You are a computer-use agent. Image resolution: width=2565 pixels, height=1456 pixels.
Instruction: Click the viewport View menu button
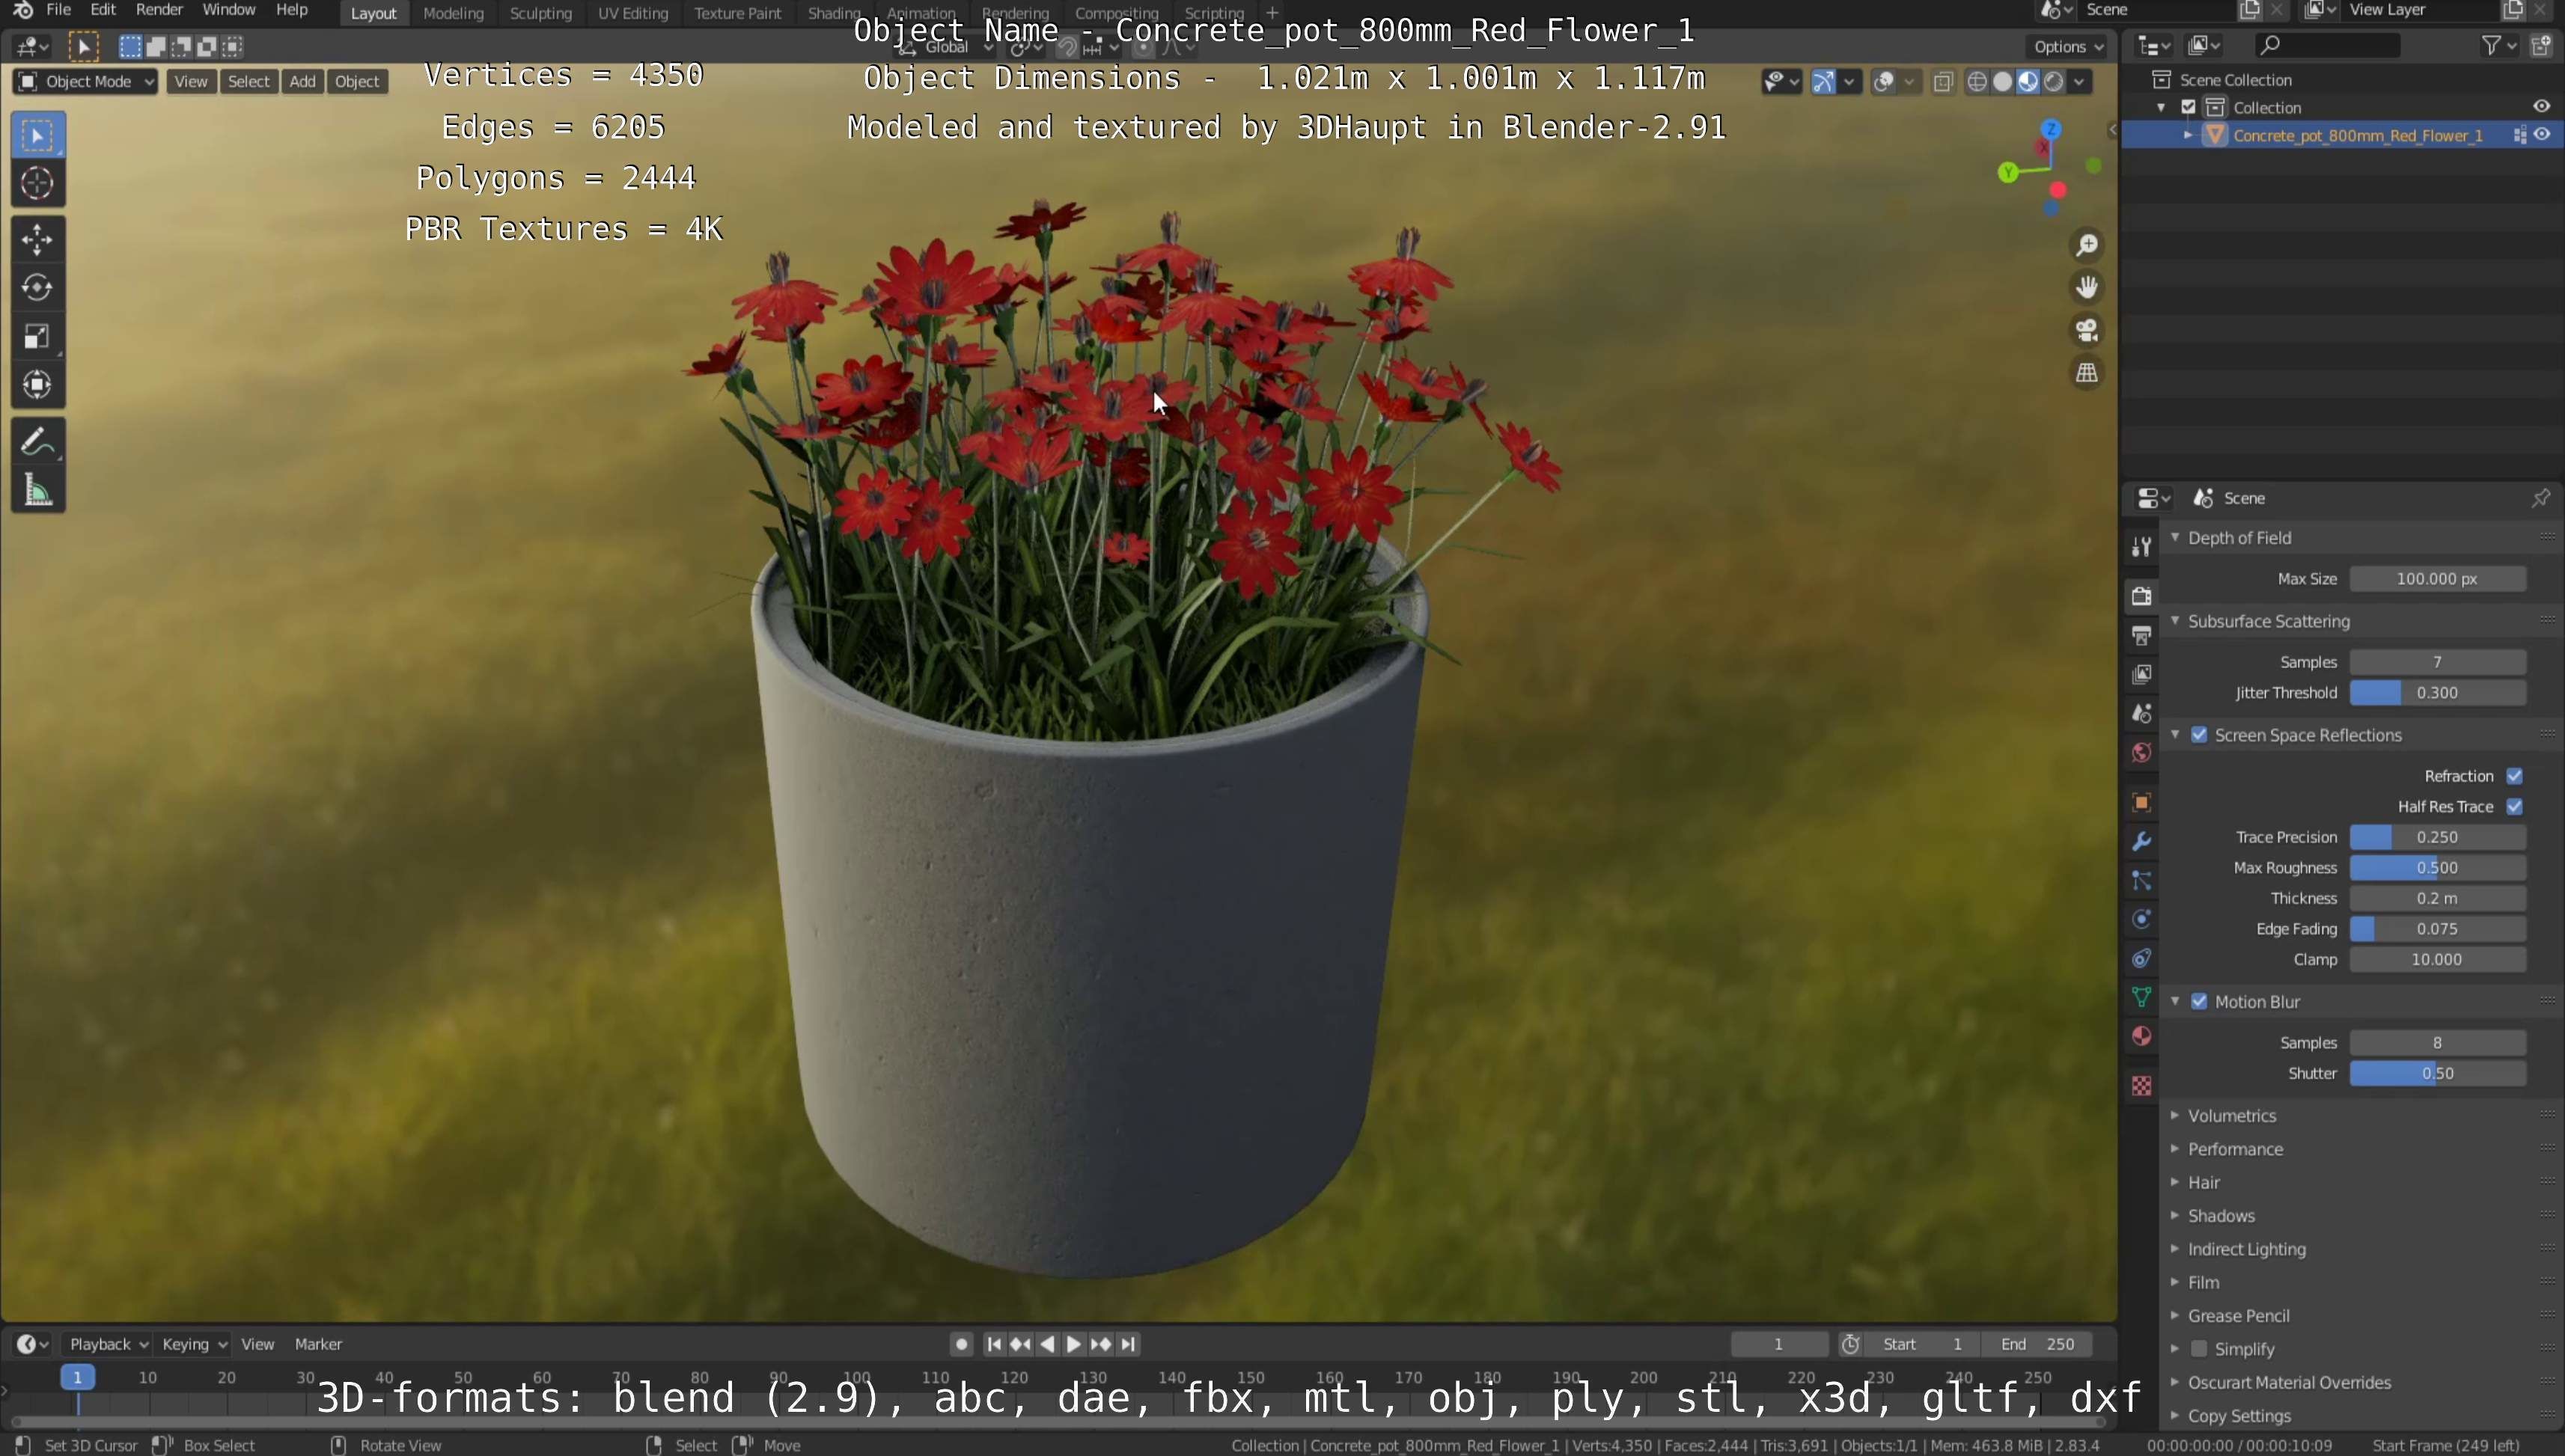pos(190,82)
